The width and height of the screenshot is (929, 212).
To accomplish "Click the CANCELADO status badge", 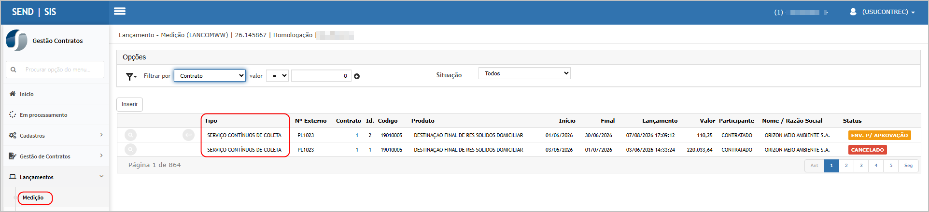I will coord(867,150).
